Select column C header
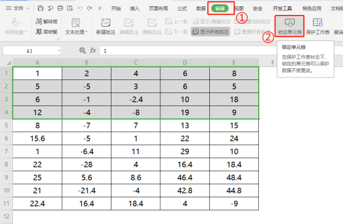Viewport: 343px width, 224px height. click(x=136, y=63)
